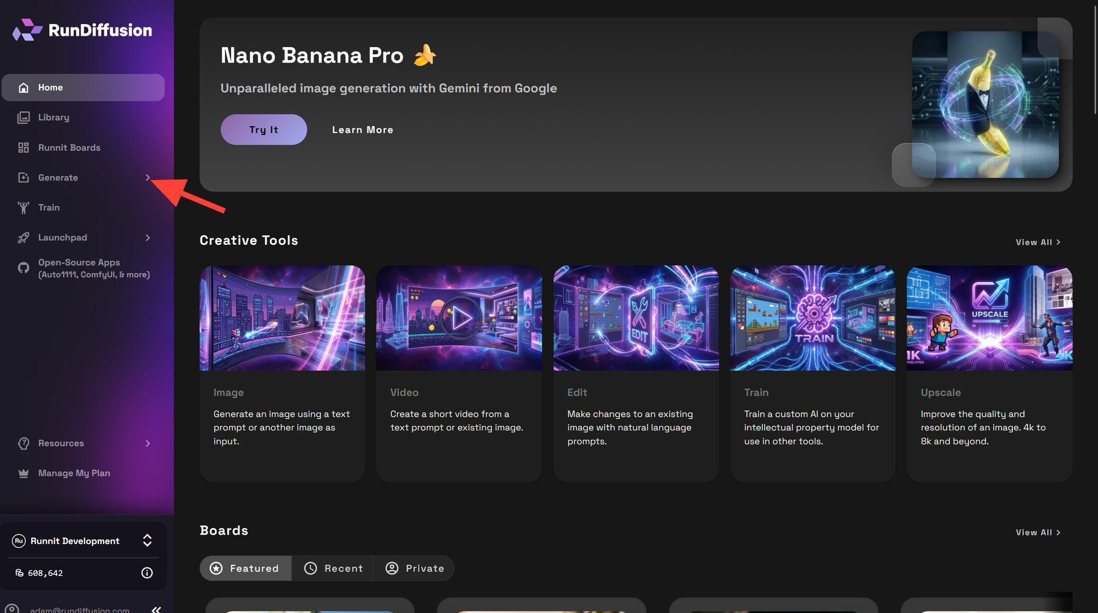Viewport: 1098px width, 613px height.
Task: View All Creative Tools
Action: click(x=1038, y=241)
